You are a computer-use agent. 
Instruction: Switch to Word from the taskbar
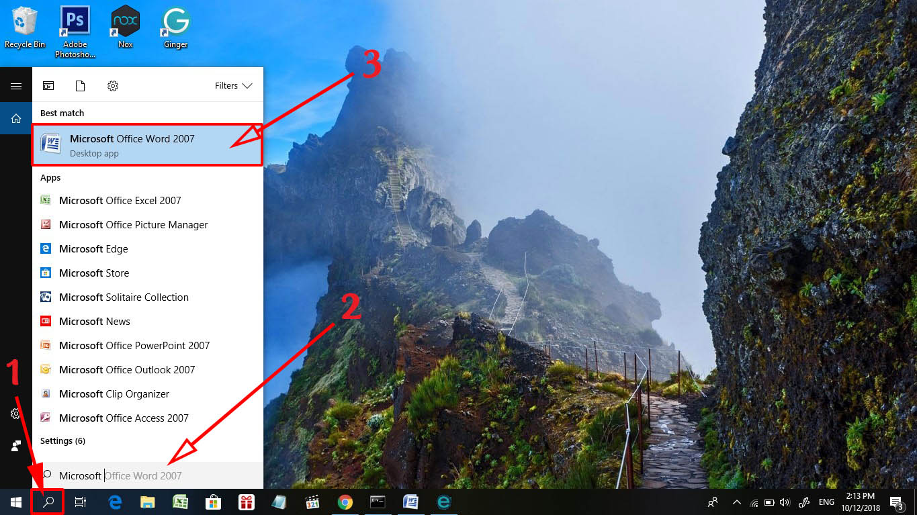coord(410,502)
